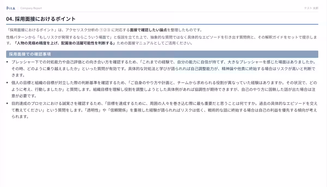Viewport: 327px width, 187px height.
Task: Click the PitA logo in header
Action: click(x=11, y=8)
